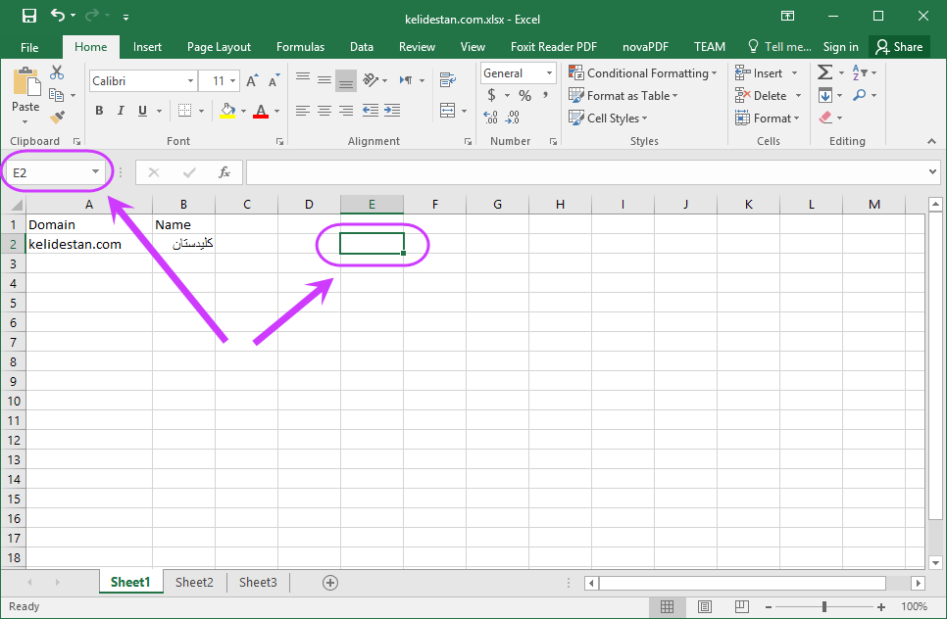The image size is (947, 619).
Task: Set middle vertical alignment
Action: click(x=324, y=79)
